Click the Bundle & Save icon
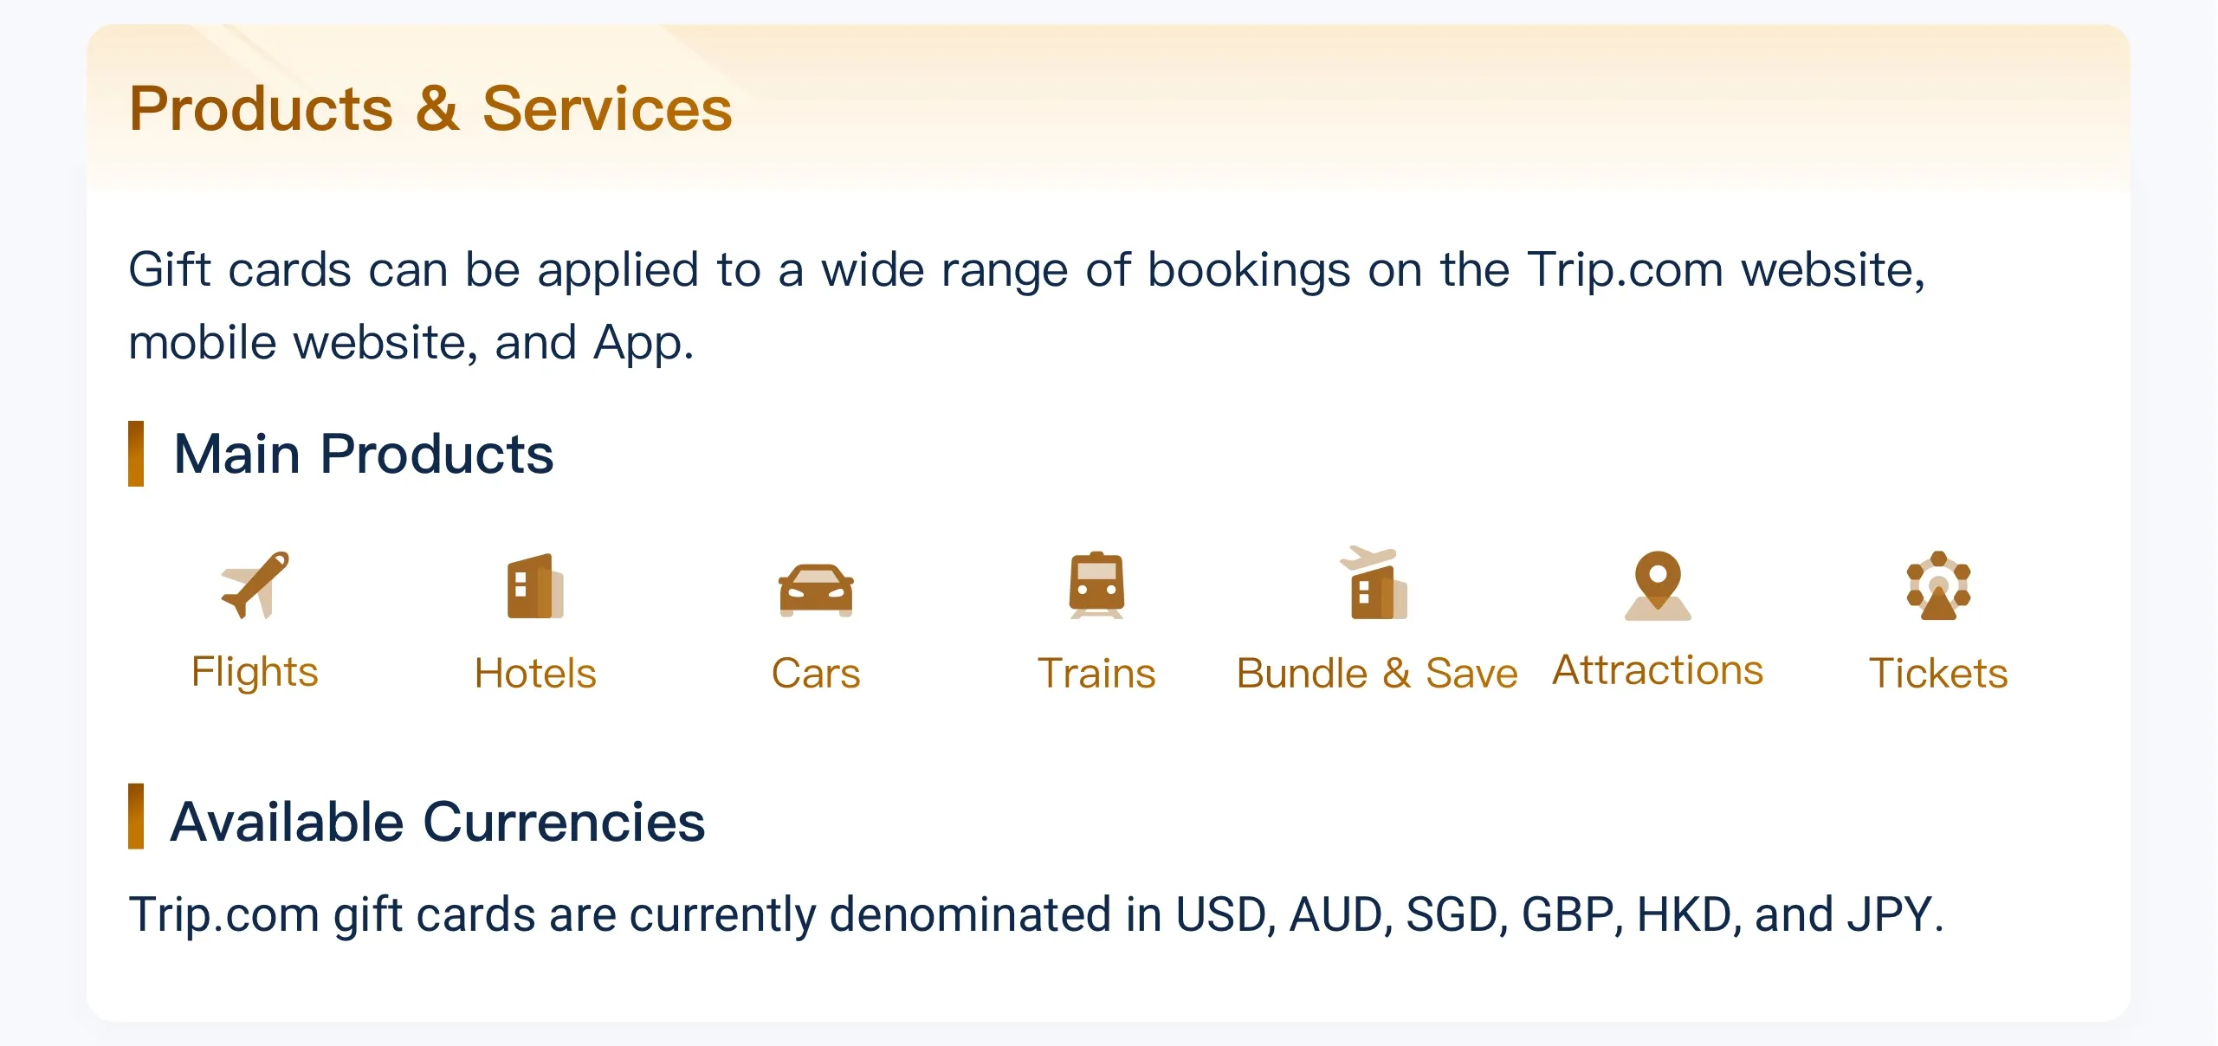The height and width of the screenshot is (1046, 2218). [1375, 584]
